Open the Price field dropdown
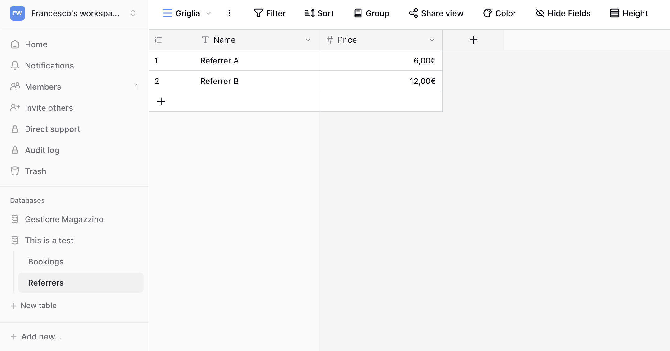The height and width of the screenshot is (351, 670). (x=432, y=40)
